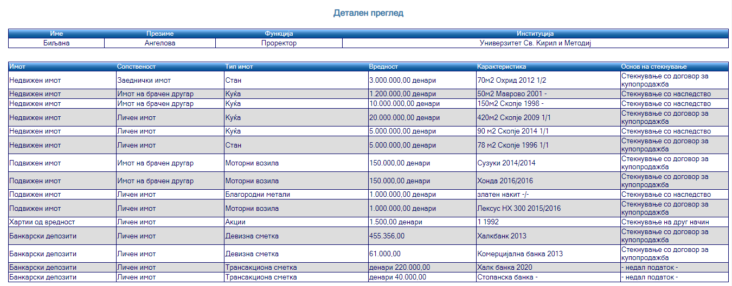Click the 'Презиме' column header
Image resolution: width=732 pixels, height=286 pixels.
point(159,34)
